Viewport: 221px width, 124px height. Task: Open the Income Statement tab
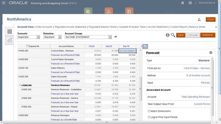(158, 27)
